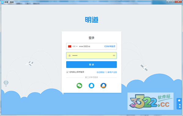Uncheck 在电脑上保存登录 checkbox
Screen dimensions: 183x116
[x=67, y=72]
